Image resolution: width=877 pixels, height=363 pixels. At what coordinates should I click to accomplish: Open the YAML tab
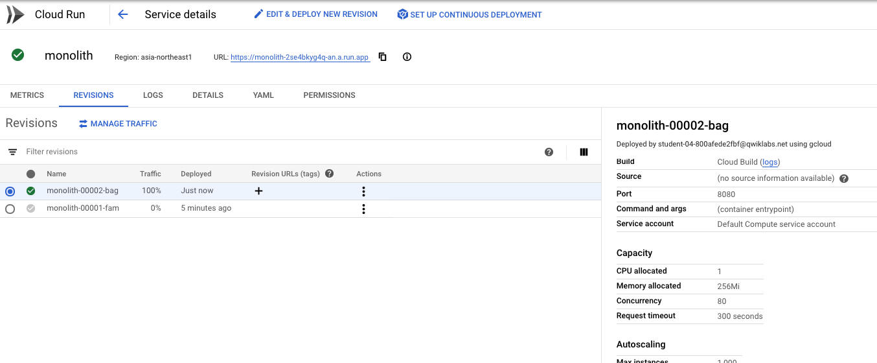point(264,95)
